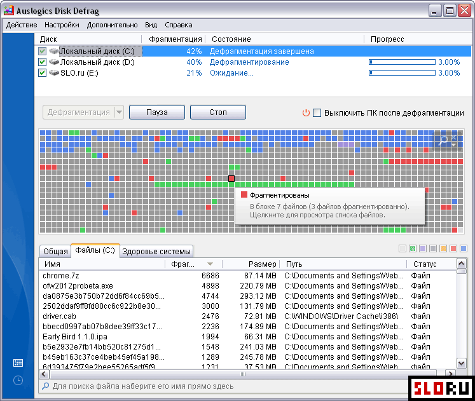
Task: Click the 293.12 MB size cell
Action: [x=258, y=296]
